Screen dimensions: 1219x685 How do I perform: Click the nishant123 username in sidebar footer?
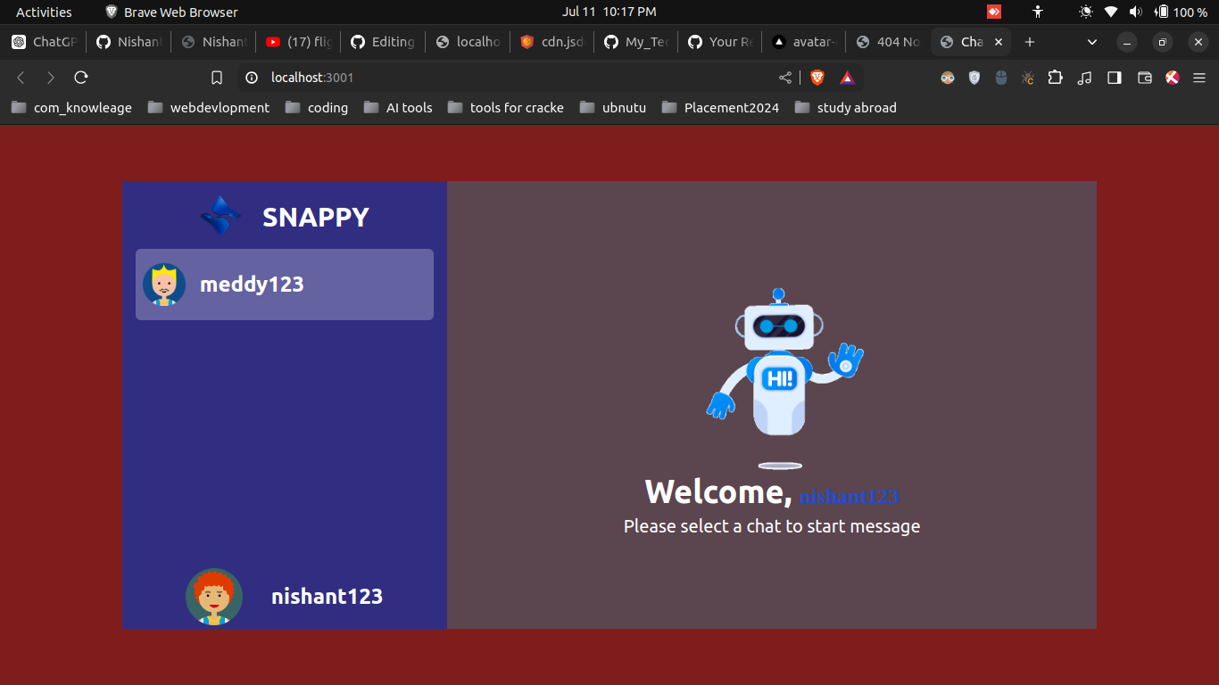327,597
